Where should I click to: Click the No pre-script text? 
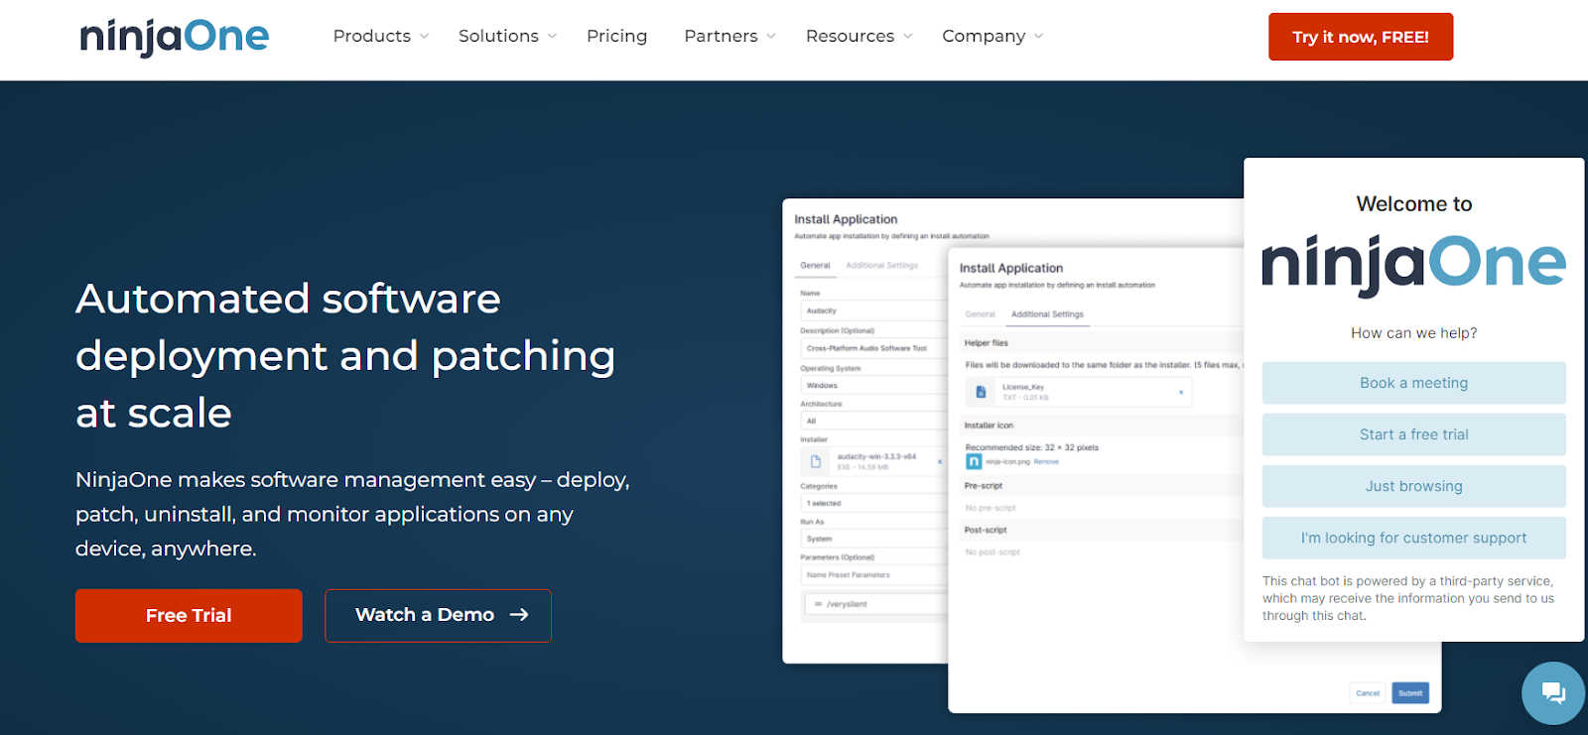point(991,508)
